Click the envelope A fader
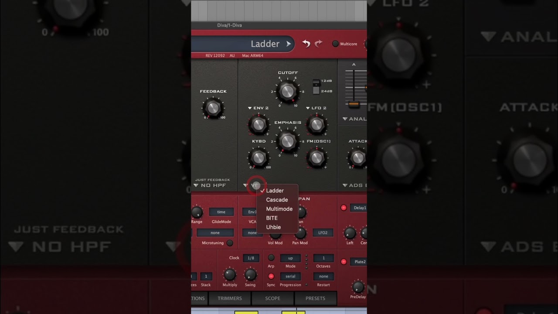558x314 pixels. pos(354,104)
